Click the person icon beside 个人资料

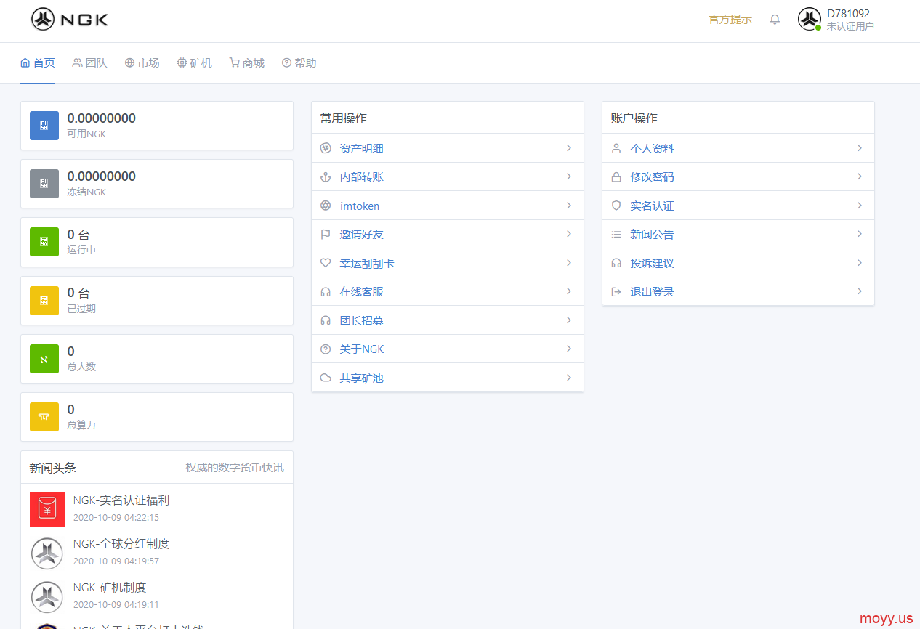(x=616, y=148)
